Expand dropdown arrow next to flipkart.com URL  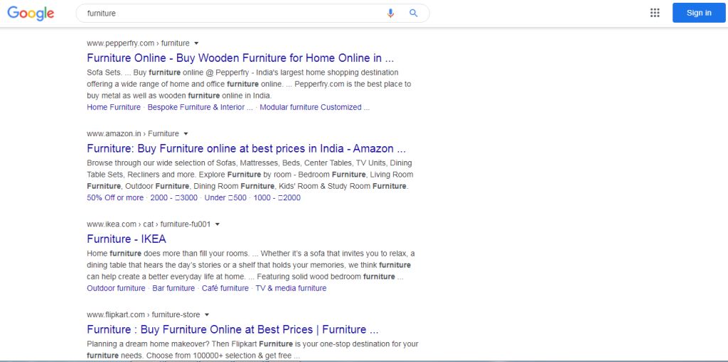[x=207, y=314]
